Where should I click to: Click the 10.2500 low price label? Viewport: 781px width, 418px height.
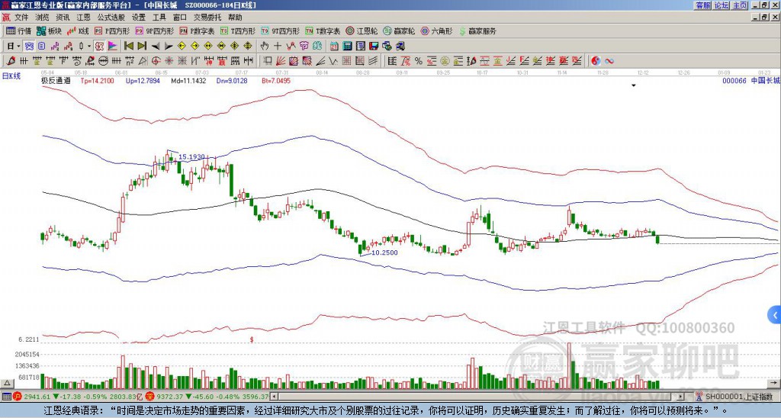point(384,252)
